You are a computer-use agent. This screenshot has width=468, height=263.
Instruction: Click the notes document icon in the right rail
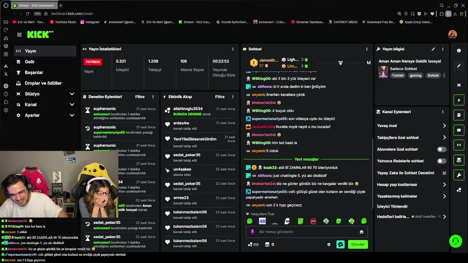(459, 115)
